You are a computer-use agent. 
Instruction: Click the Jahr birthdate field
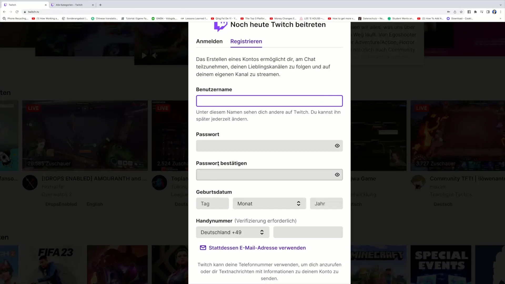(326, 204)
